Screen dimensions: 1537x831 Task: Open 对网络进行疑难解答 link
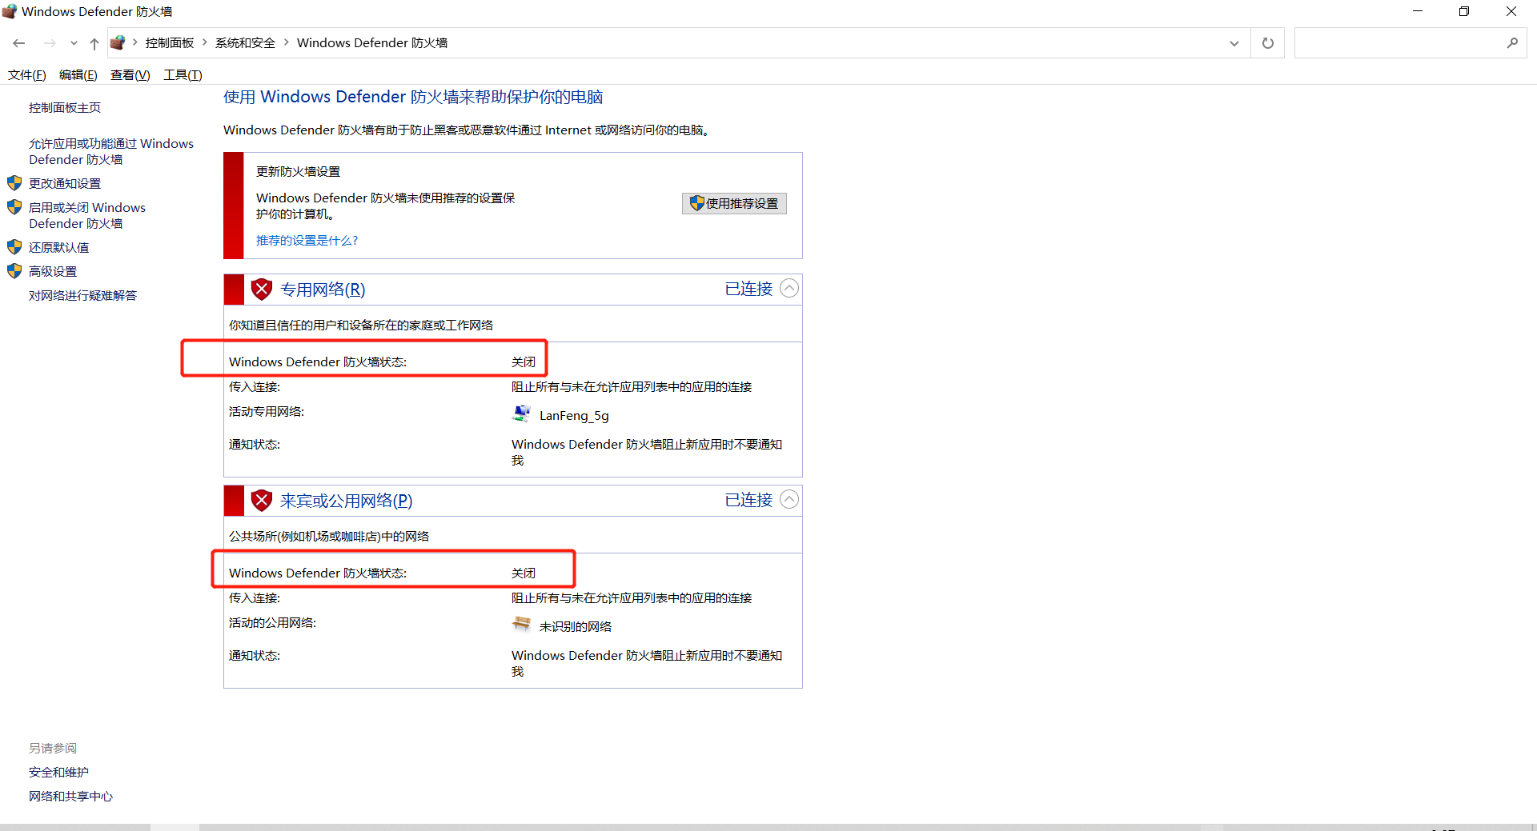83,296
